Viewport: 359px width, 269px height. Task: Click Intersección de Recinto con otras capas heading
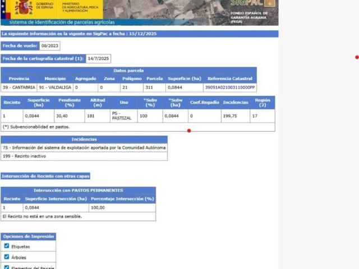[x=45, y=176]
